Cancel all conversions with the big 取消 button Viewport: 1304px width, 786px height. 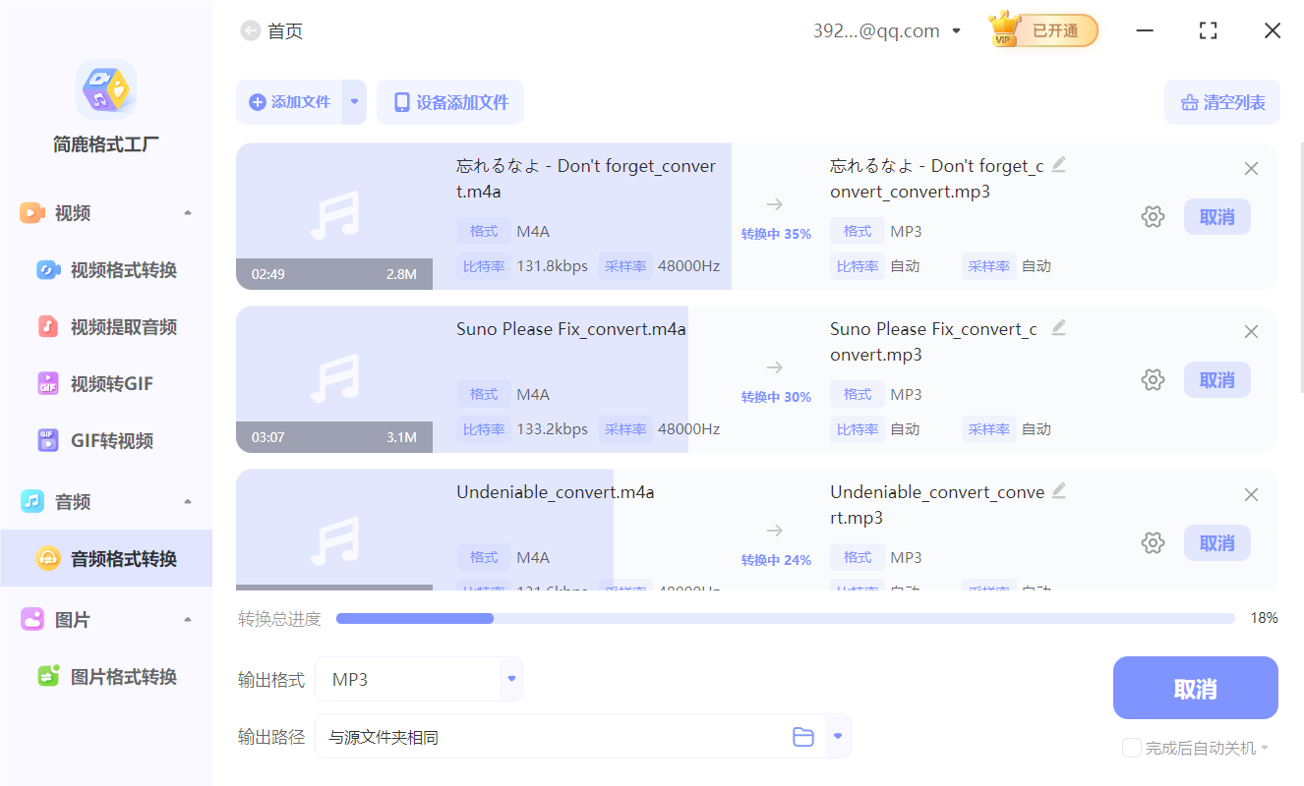click(1195, 688)
